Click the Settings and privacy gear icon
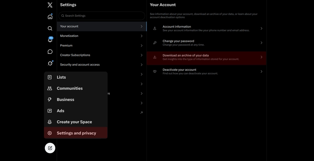The width and height of the screenshot is (314, 161). [50, 133]
